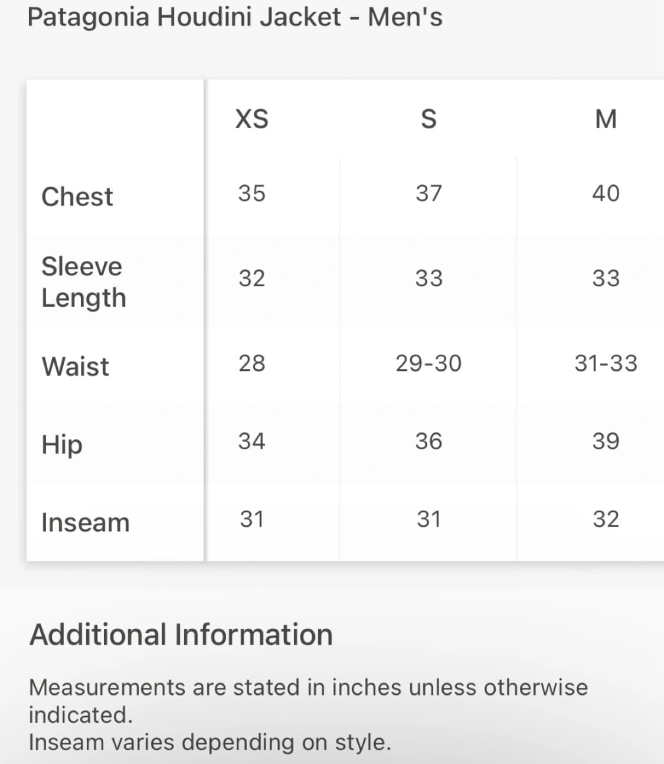Image resolution: width=664 pixels, height=764 pixels.
Task: Select the M size column header
Action: click(606, 119)
